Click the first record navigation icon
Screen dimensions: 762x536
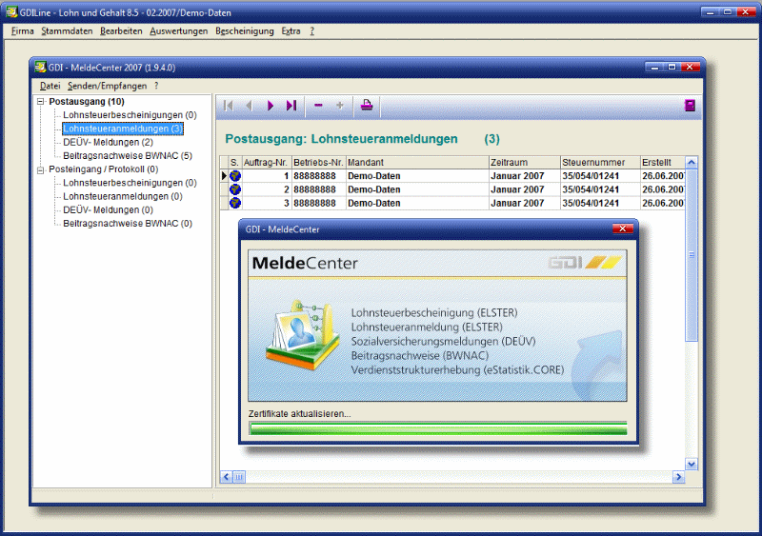[228, 106]
